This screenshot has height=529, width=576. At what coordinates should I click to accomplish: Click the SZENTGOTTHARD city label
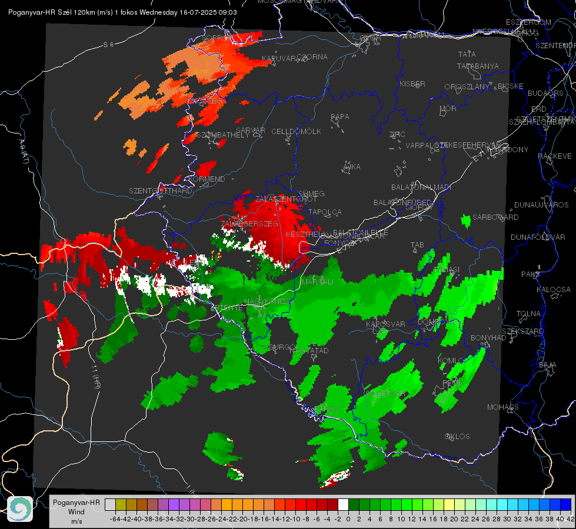161,191
